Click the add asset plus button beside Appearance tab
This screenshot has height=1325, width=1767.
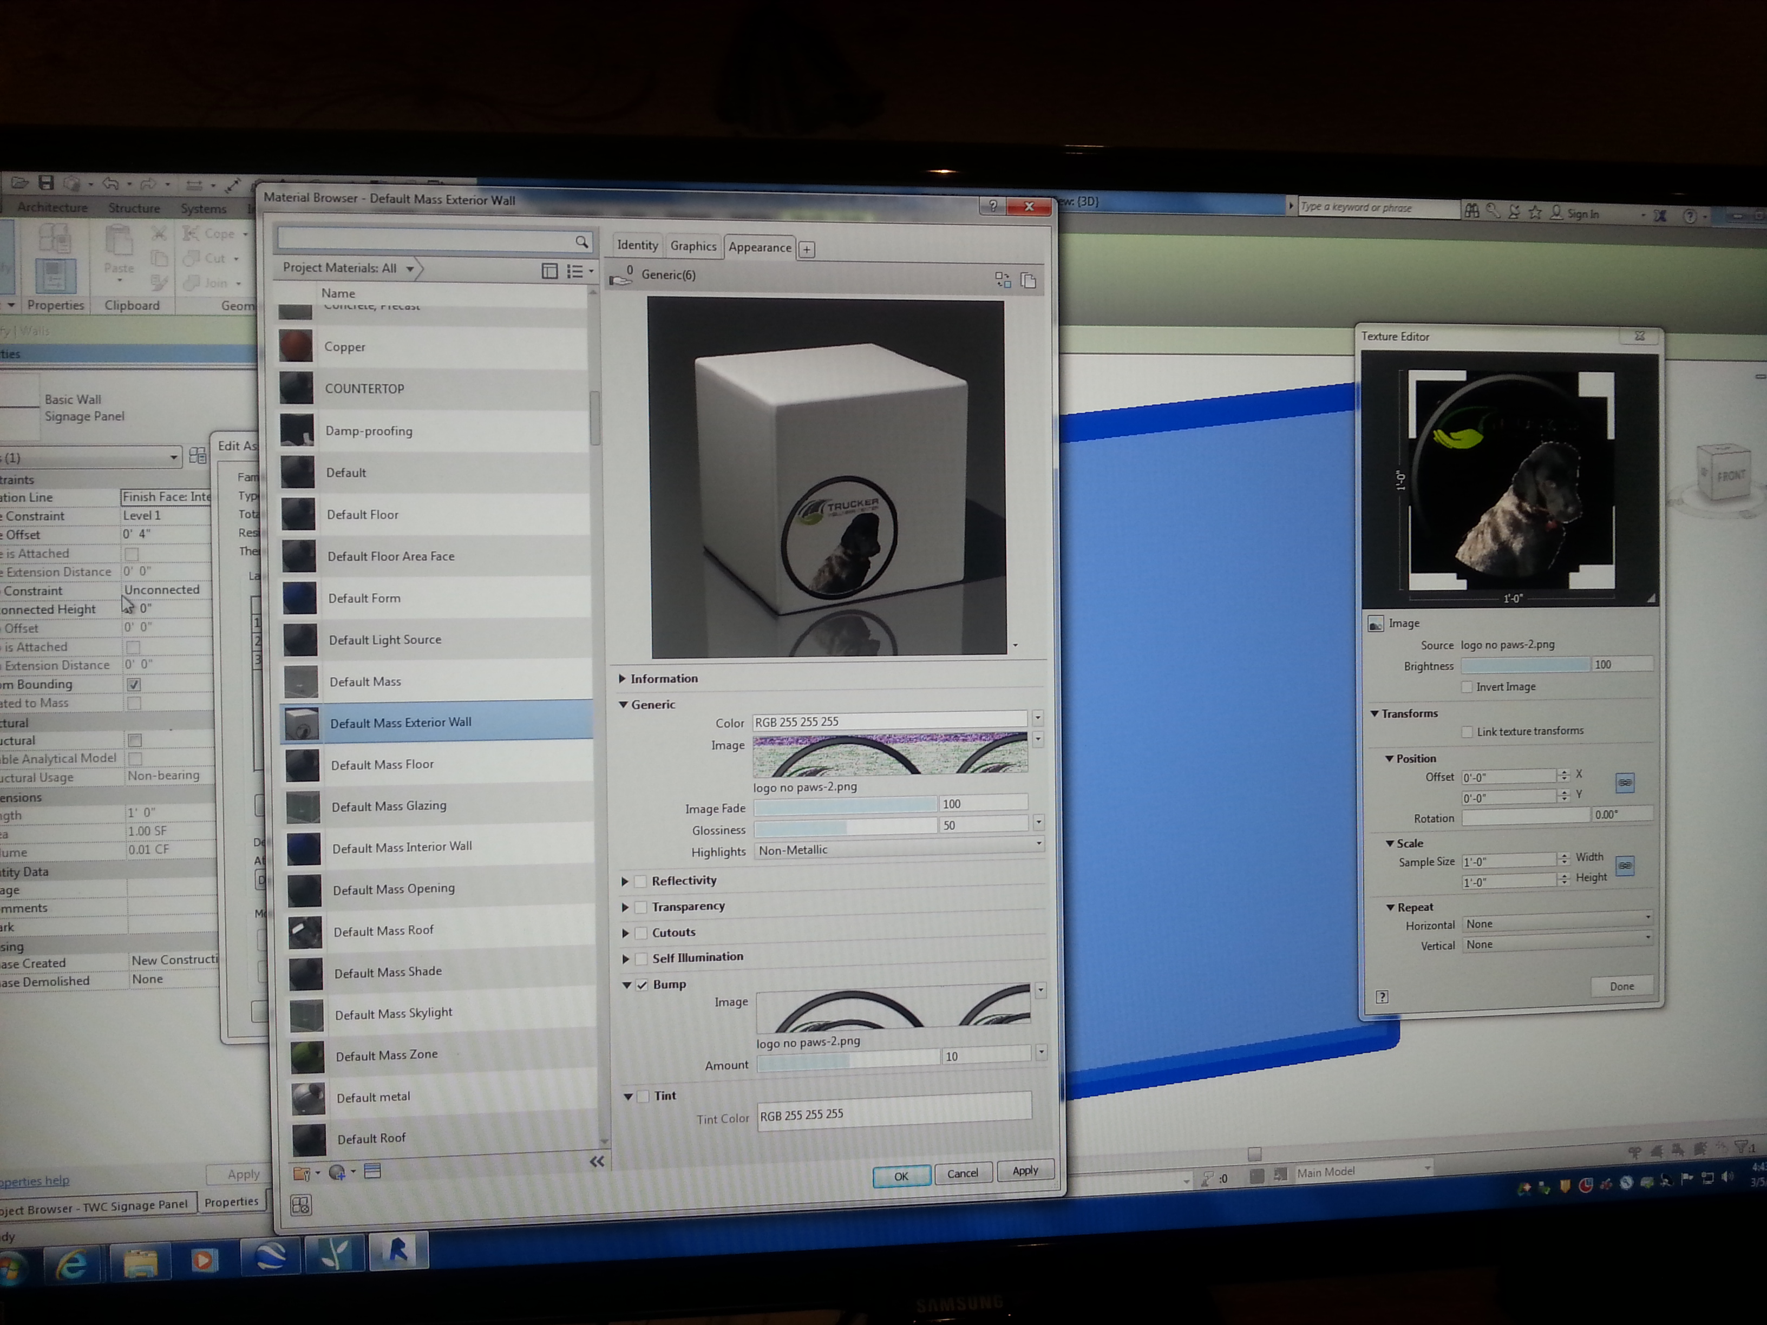click(807, 250)
